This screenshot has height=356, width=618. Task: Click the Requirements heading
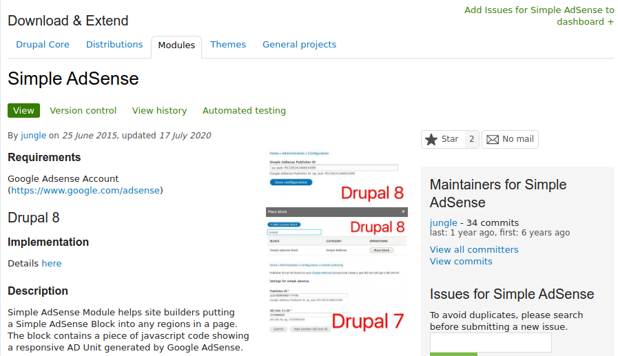(44, 158)
